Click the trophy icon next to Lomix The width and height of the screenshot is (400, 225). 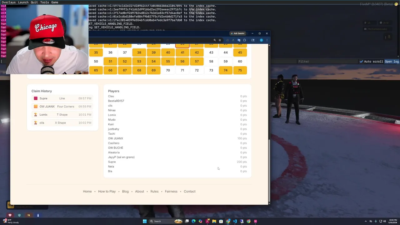tap(36, 115)
